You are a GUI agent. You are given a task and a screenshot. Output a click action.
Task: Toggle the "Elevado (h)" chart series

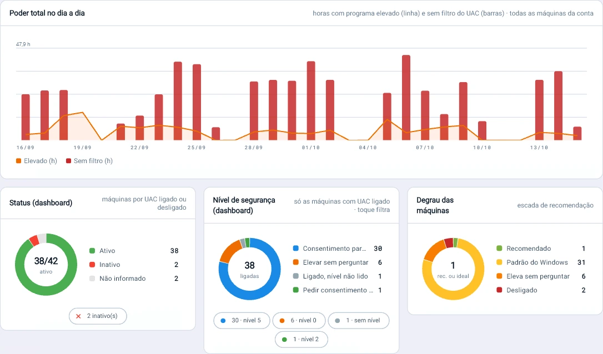pos(37,161)
